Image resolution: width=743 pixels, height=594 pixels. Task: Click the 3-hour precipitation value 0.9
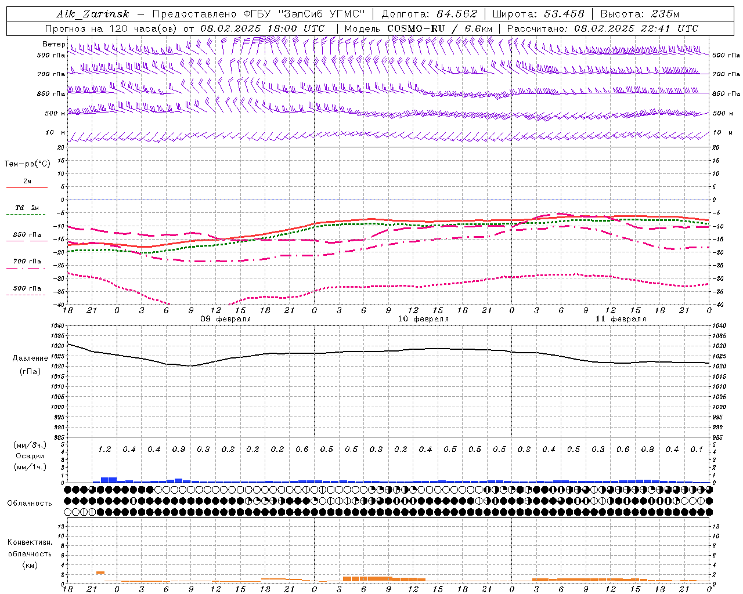click(x=179, y=450)
